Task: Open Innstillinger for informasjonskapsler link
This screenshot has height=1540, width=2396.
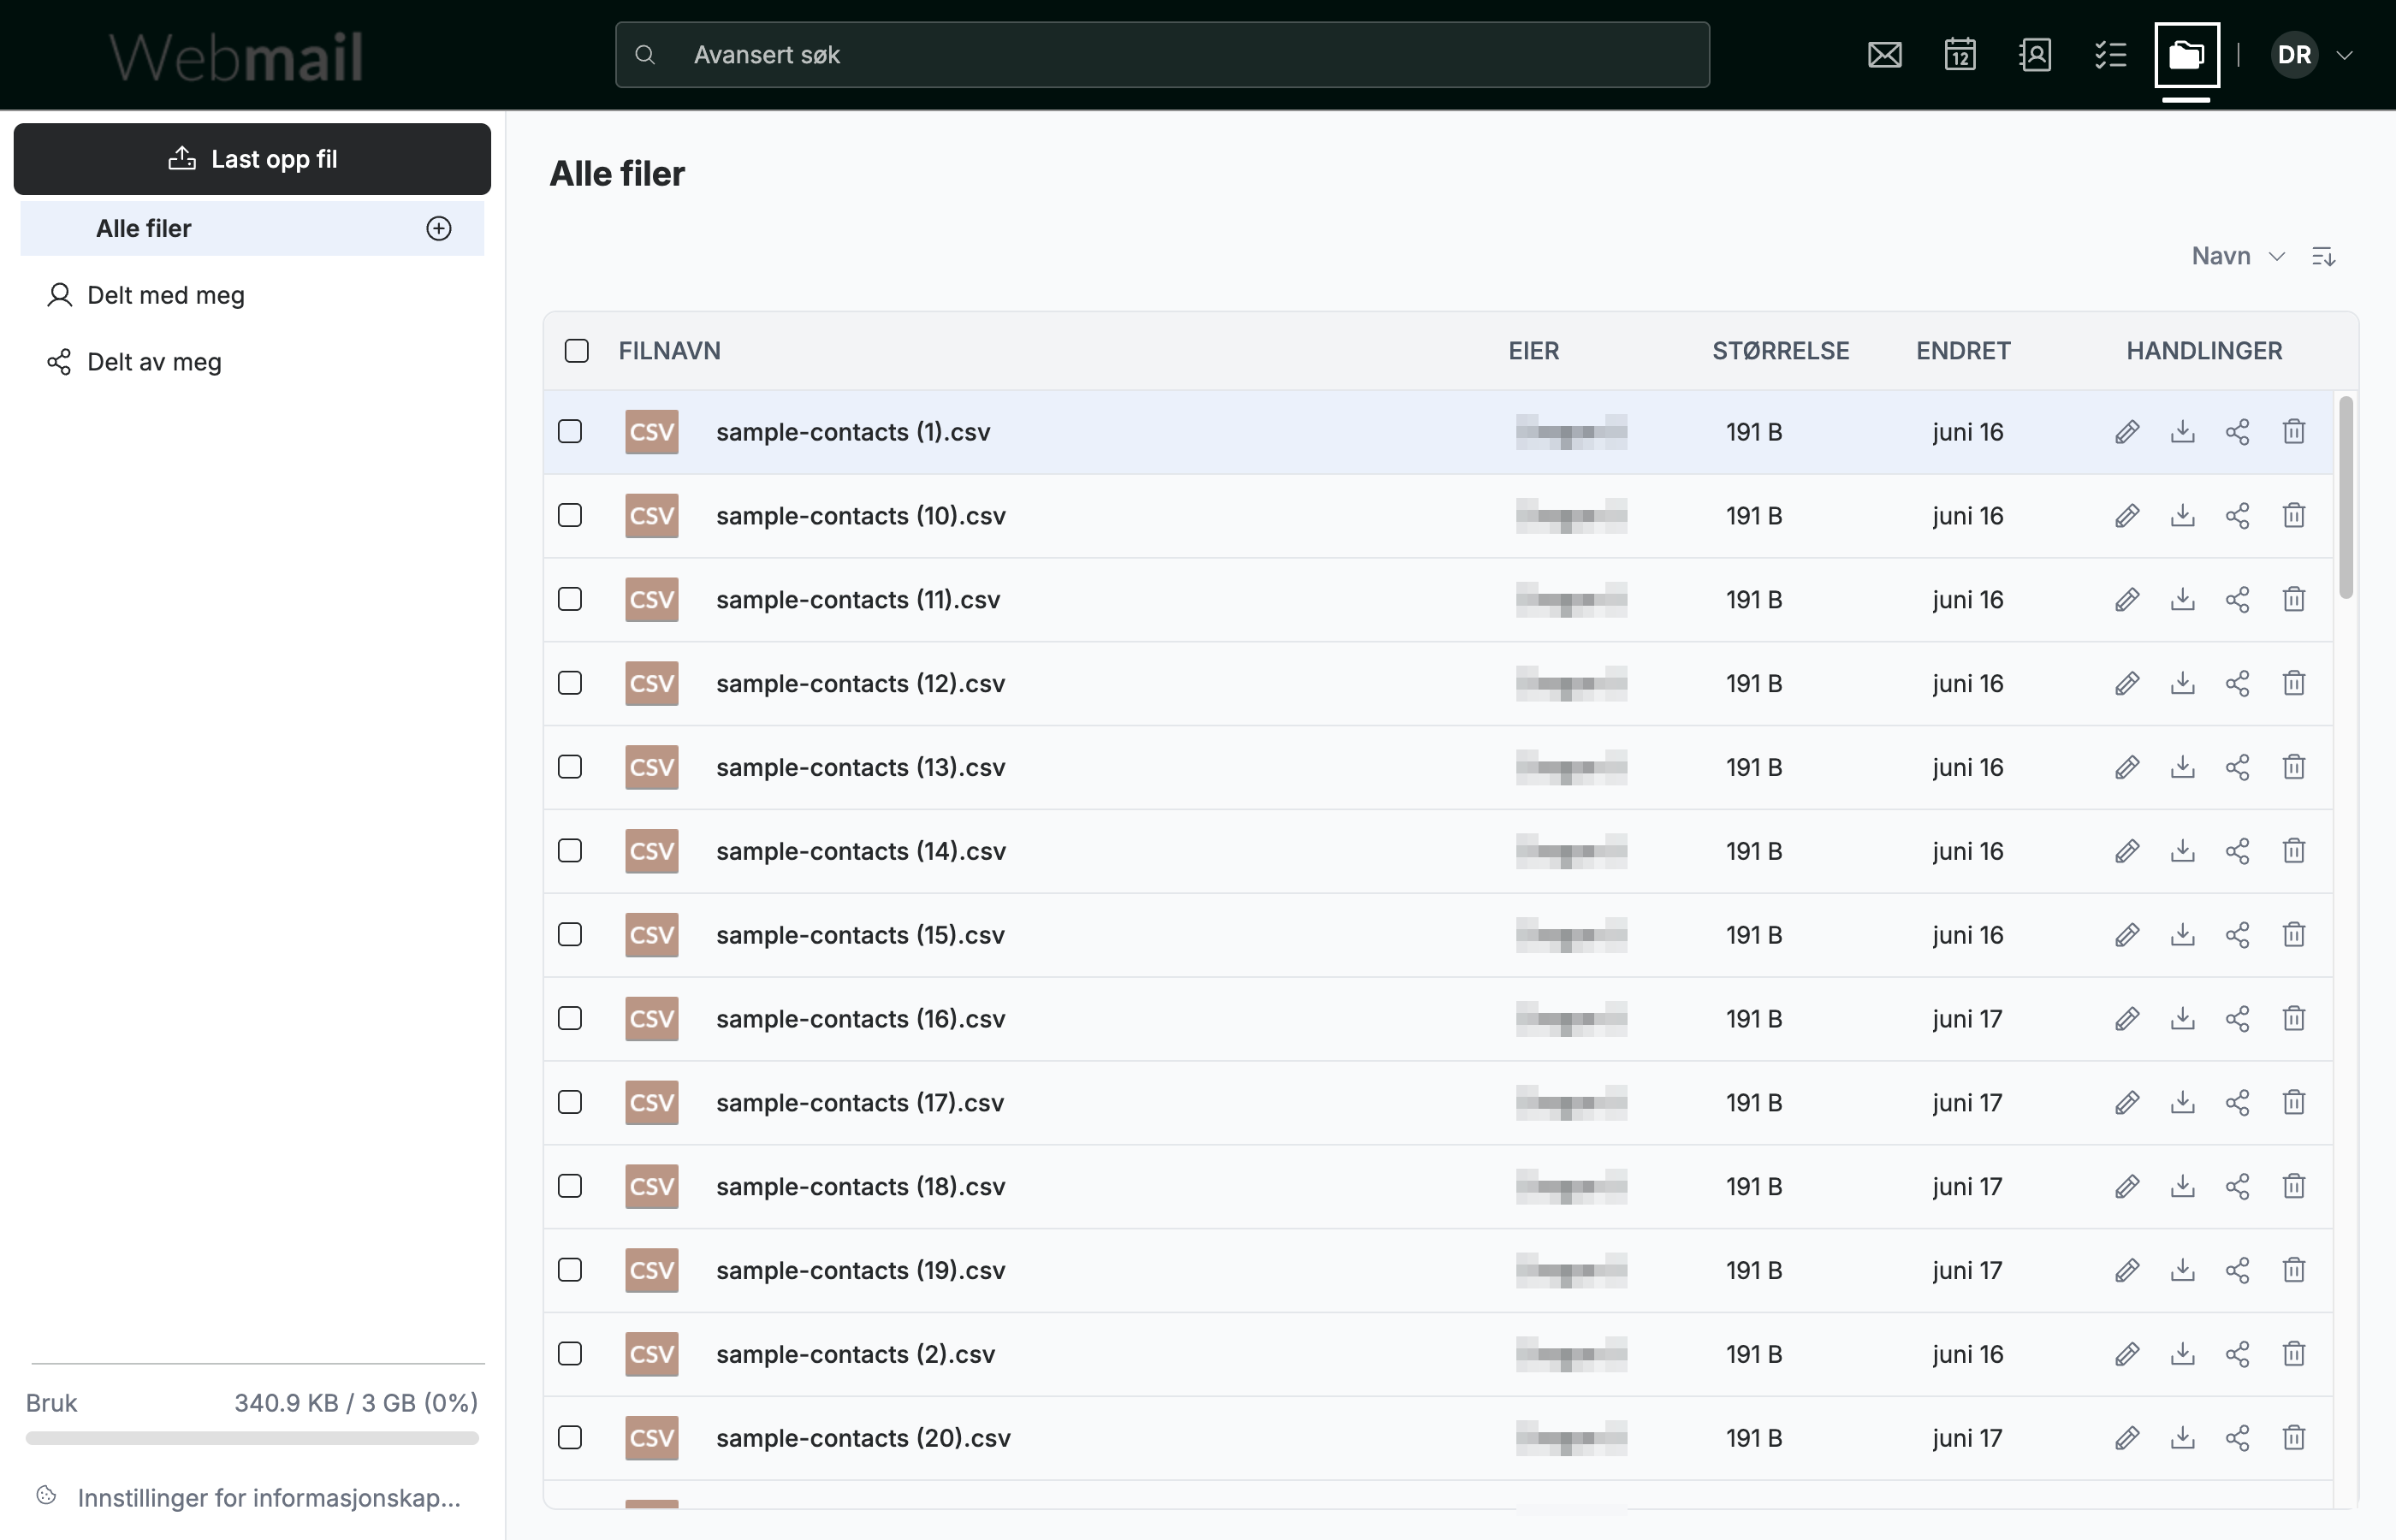Action: pos(269,1498)
